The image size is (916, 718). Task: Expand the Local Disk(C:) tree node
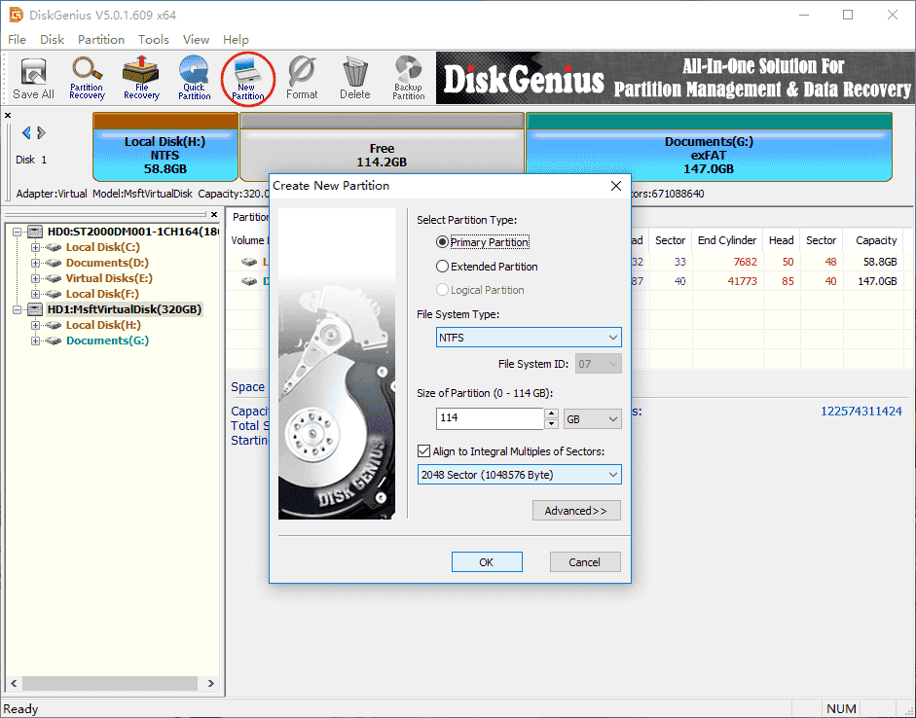pos(36,247)
